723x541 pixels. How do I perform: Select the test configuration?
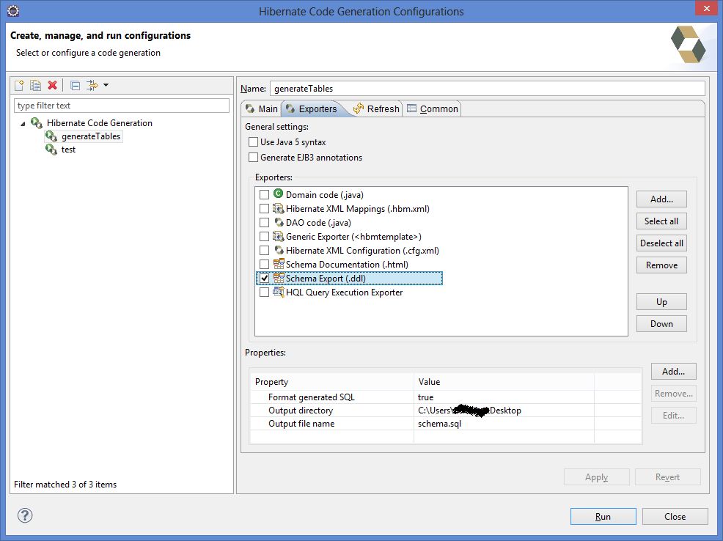[x=68, y=150]
